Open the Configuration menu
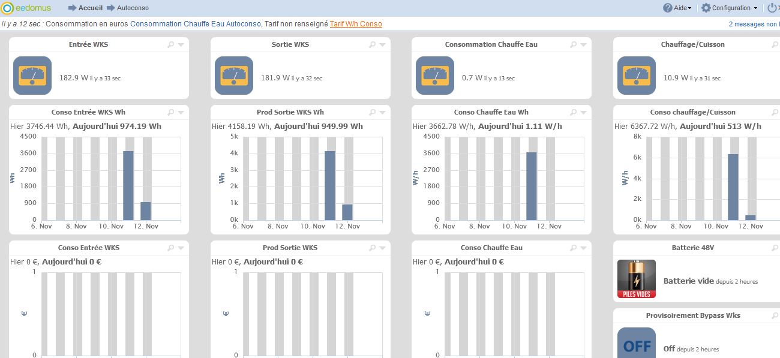The width and height of the screenshot is (780, 358). pyautogui.click(x=730, y=8)
